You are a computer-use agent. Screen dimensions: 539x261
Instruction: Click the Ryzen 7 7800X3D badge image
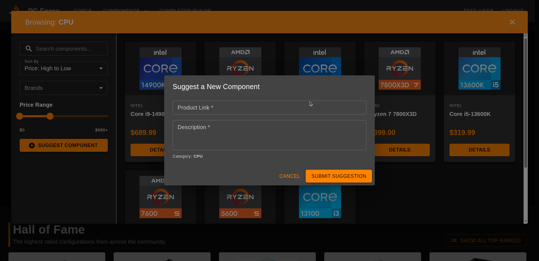click(x=399, y=68)
